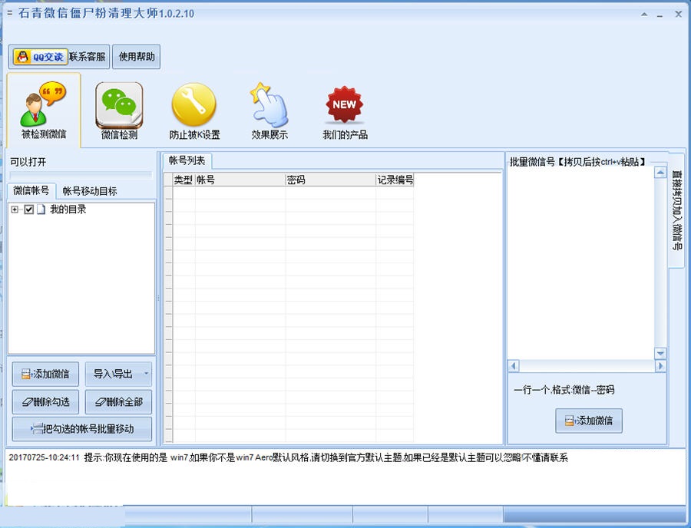Click the log message starting 20170725-10:24:11
The image size is (691, 528).
click(288, 457)
